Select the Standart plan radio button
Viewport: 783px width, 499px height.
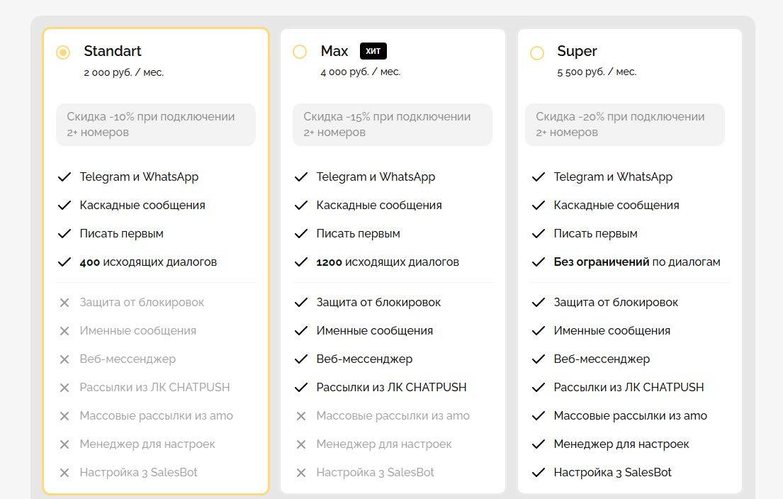click(x=63, y=52)
